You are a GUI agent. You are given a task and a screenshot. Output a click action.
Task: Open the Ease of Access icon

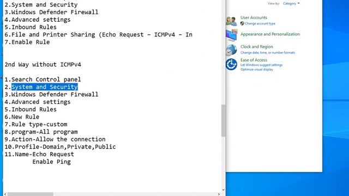tap(231, 64)
